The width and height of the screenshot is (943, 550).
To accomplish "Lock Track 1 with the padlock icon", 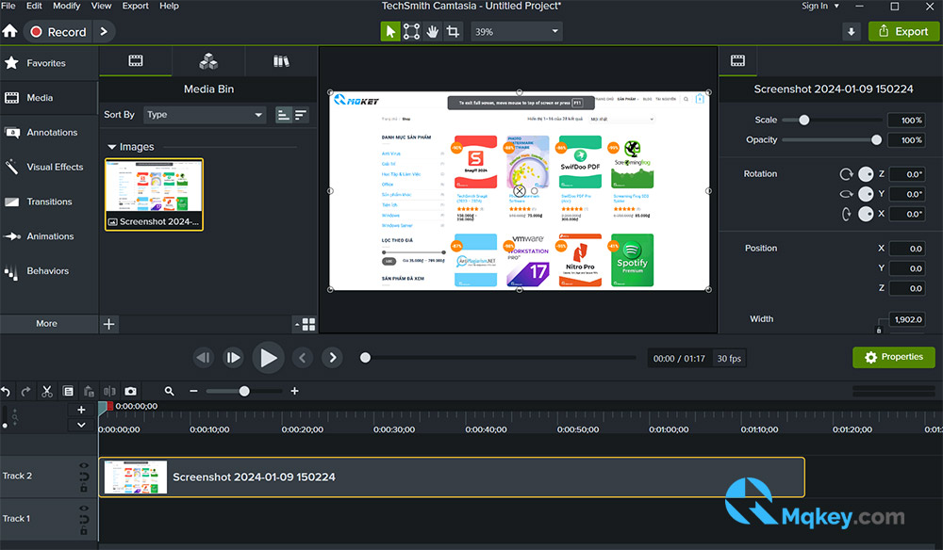I will click(x=84, y=531).
